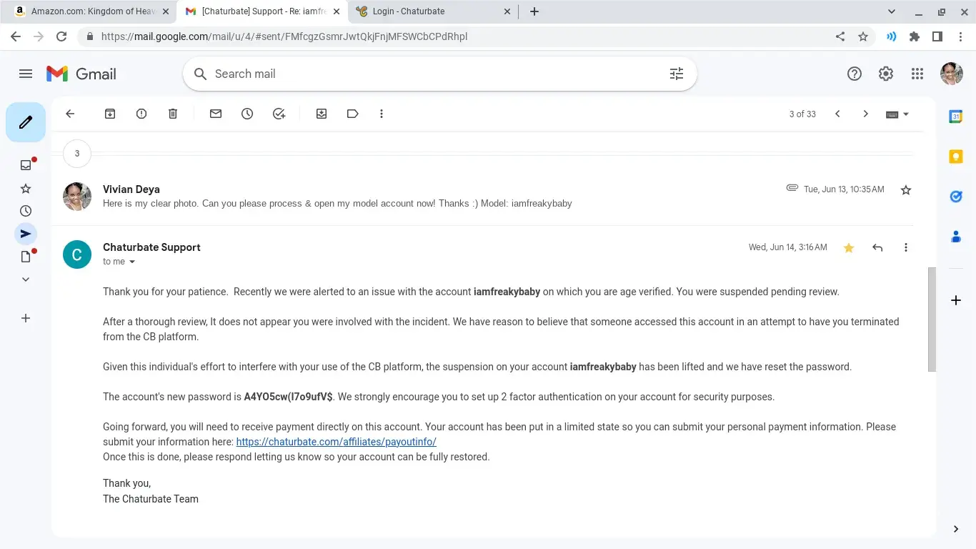The image size is (976, 549).
Task: Report this conversation as spam
Action: pyautogui.click(x=141, y=114)
